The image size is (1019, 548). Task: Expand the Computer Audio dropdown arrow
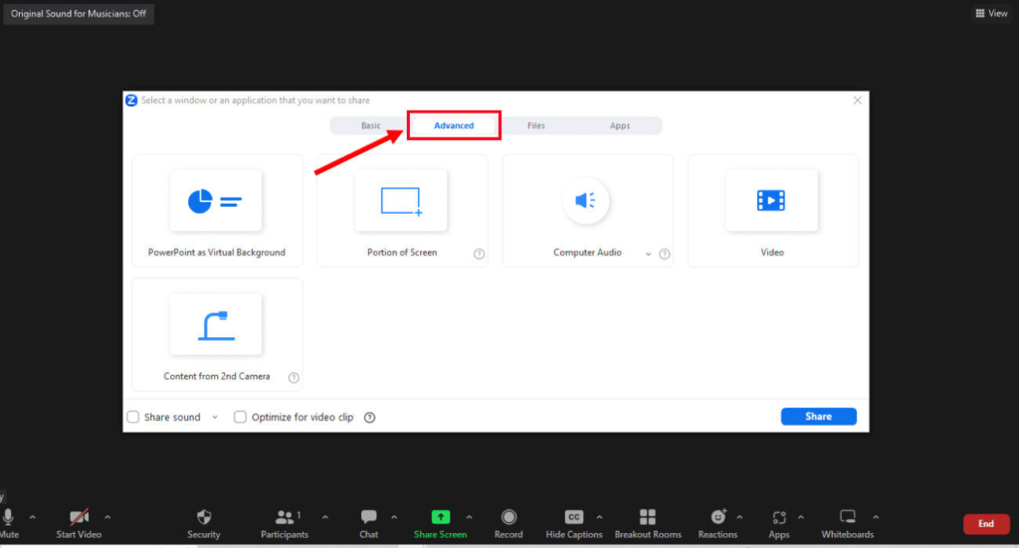648,254
